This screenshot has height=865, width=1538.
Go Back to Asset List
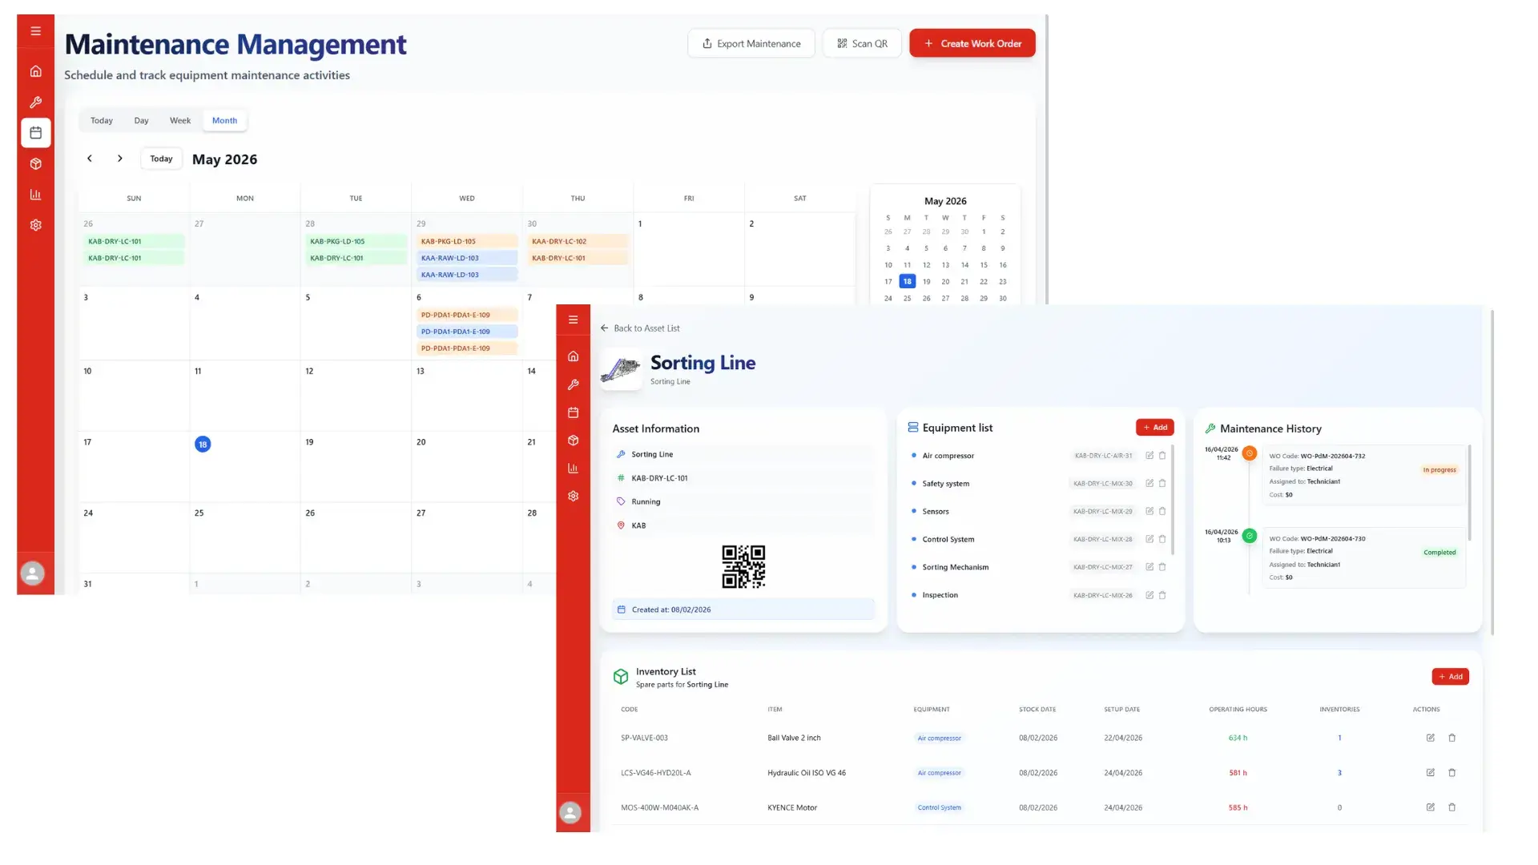point(640,328)
